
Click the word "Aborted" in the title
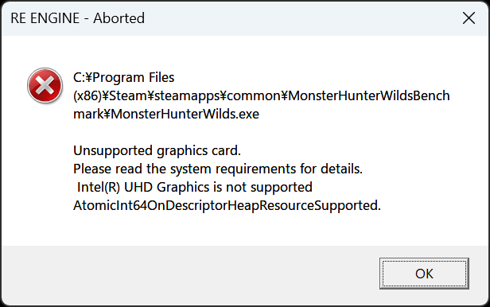tap(119, 18)
